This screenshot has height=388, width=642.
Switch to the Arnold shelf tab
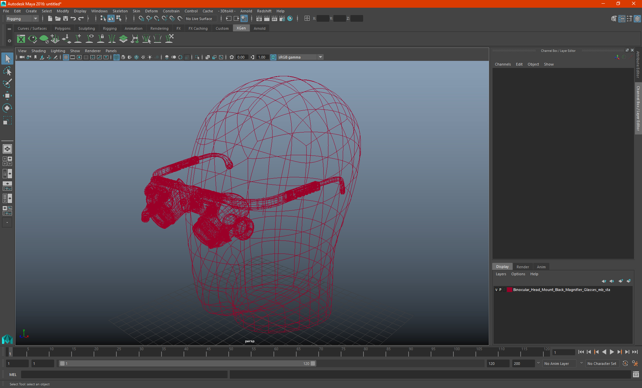259,28
